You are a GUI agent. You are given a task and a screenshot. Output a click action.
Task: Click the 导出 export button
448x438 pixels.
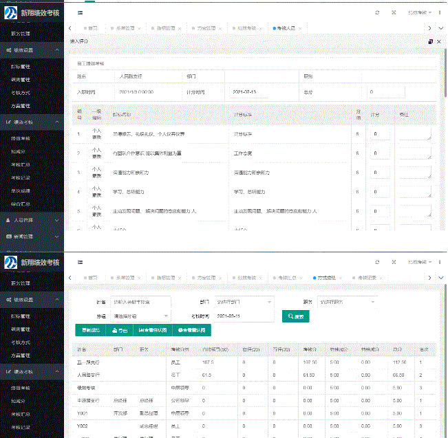tap(120, 331)
